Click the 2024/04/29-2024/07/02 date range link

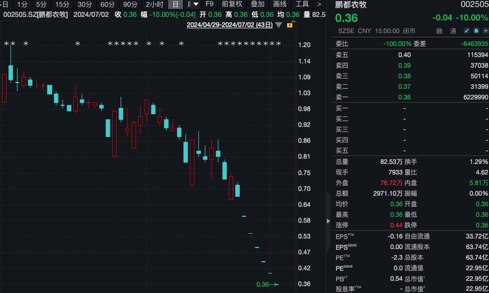tap(230, 25)
